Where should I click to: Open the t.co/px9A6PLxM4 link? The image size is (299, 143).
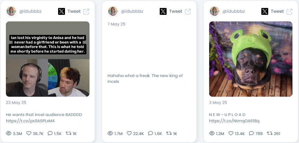coord(30,121)
